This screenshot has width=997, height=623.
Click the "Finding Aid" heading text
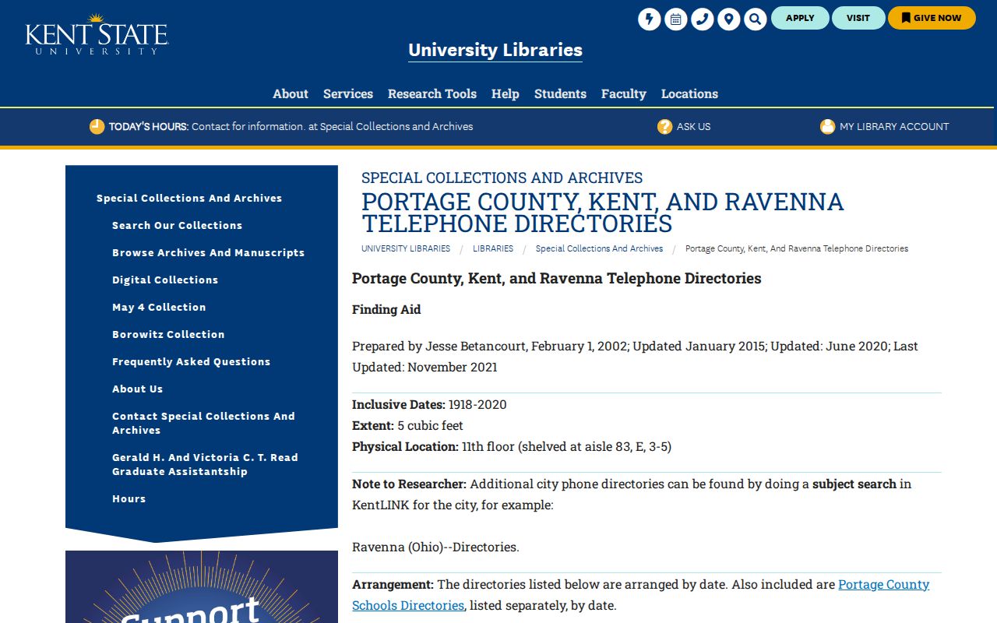pyautogui.click(x=386, y=309)
